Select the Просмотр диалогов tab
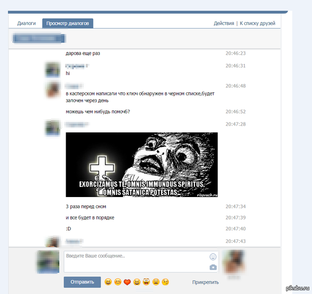This screenshot has width=312, height=294. point(68,23)
